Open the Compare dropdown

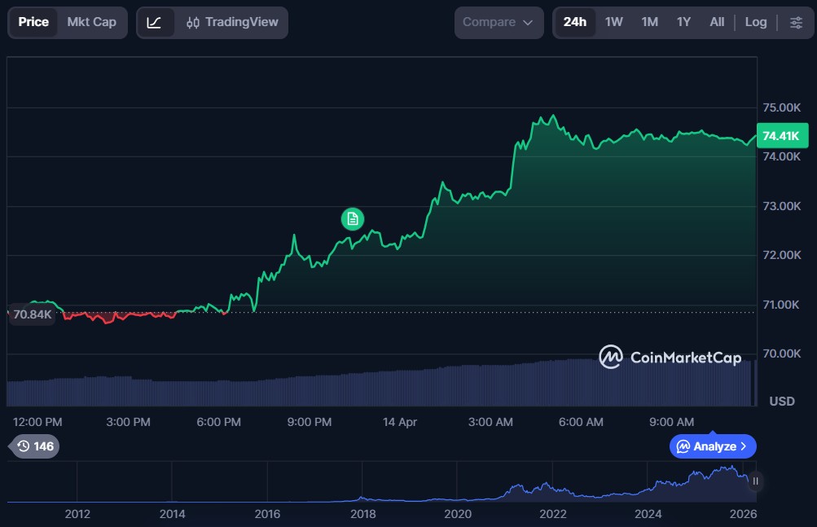(x=499, y=22)
